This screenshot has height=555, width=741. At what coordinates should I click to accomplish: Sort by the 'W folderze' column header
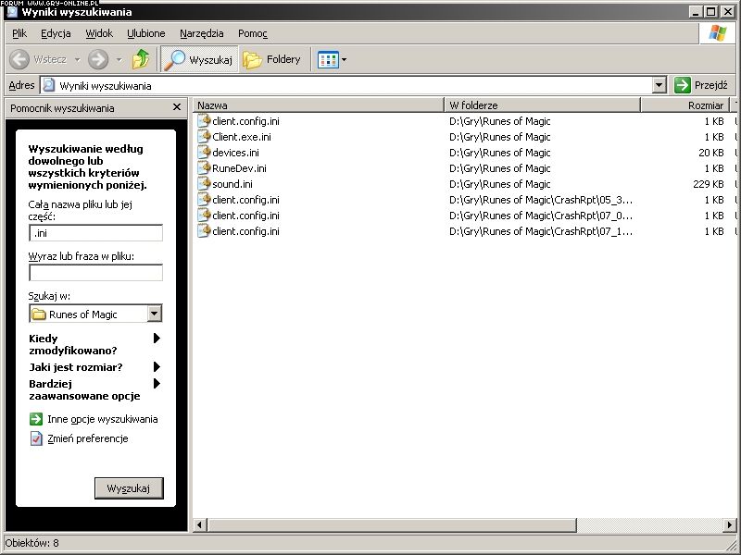coord(543,105)
